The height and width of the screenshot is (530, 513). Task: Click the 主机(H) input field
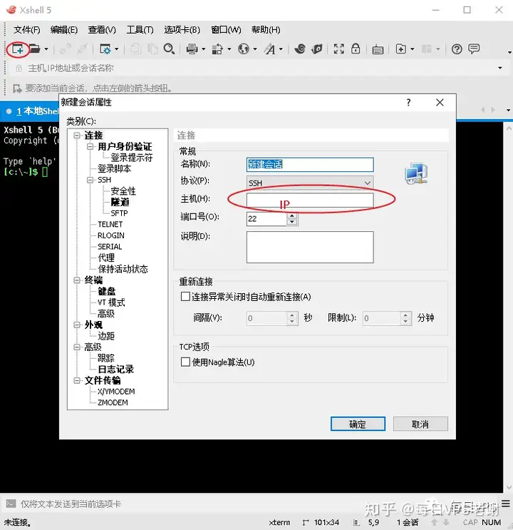pos(310,200)
